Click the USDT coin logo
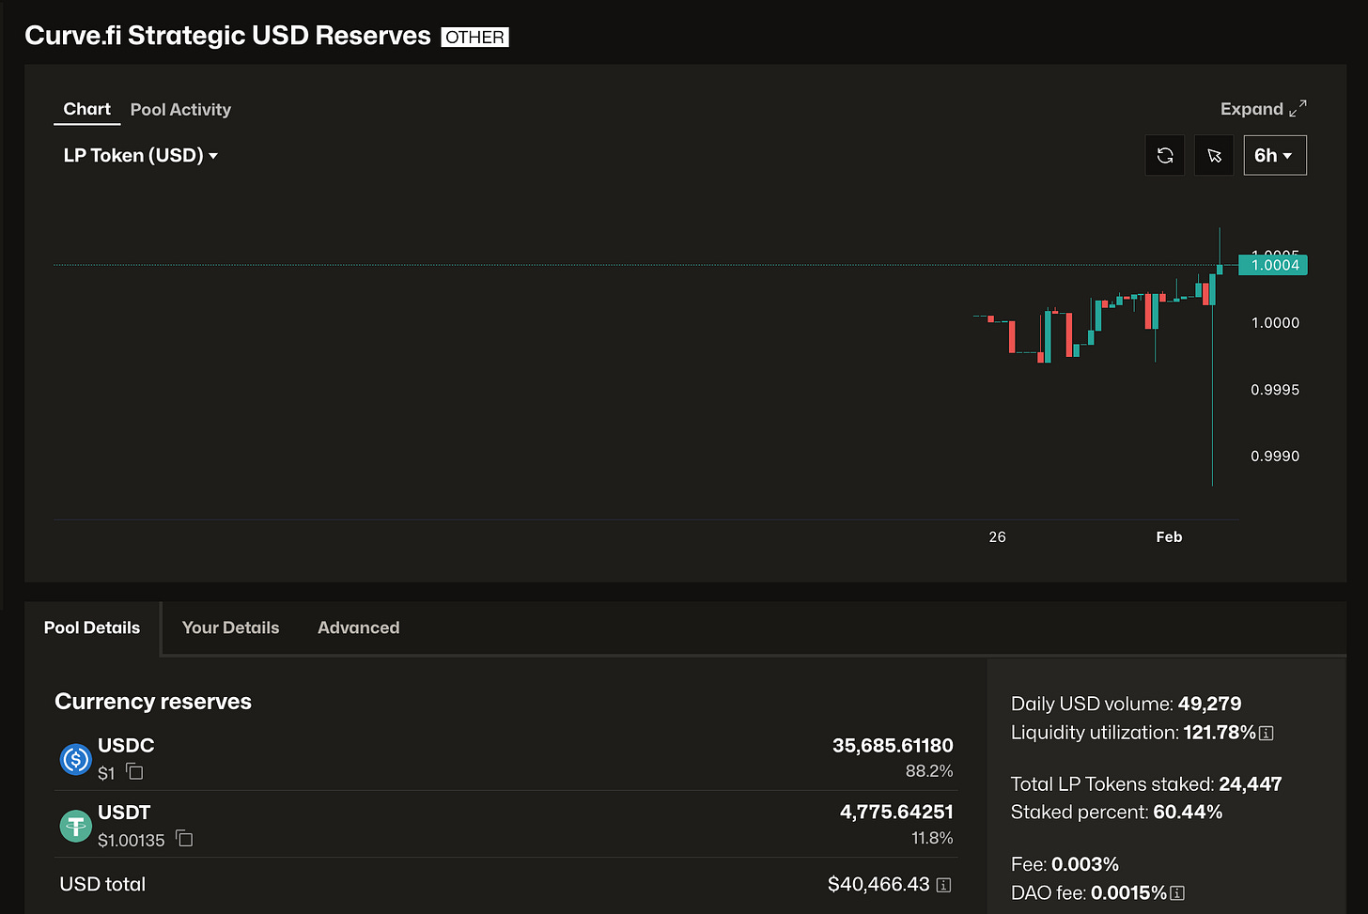Viewport: 1368px width, 914px height. point(75,826)
